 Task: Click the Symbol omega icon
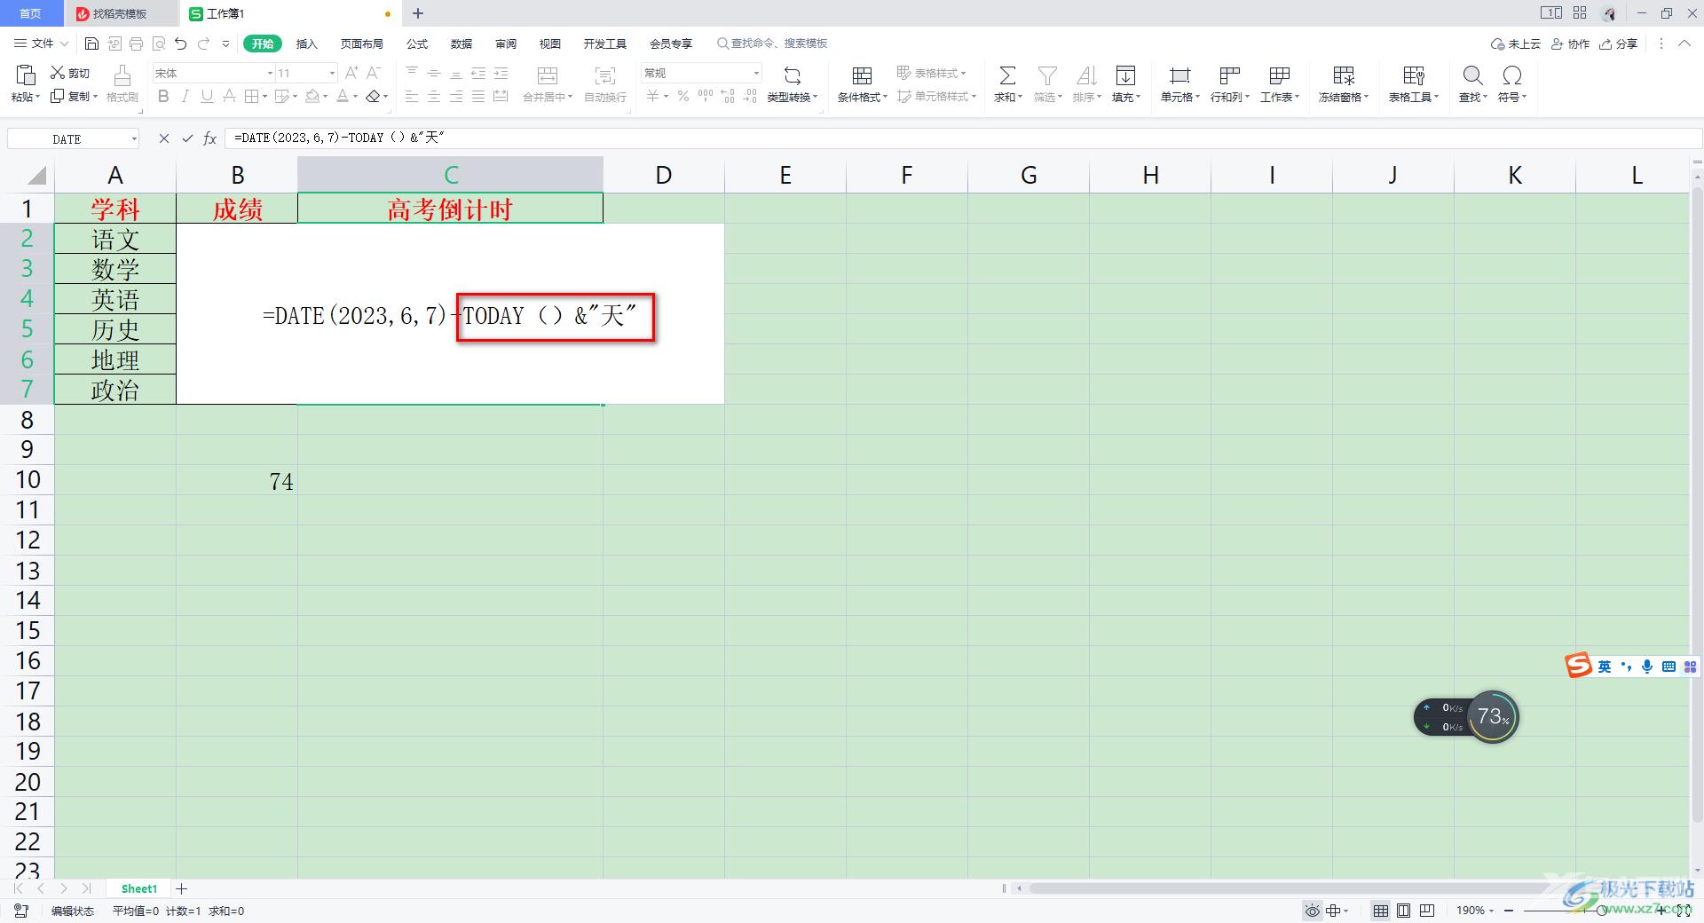(1512, 75)
